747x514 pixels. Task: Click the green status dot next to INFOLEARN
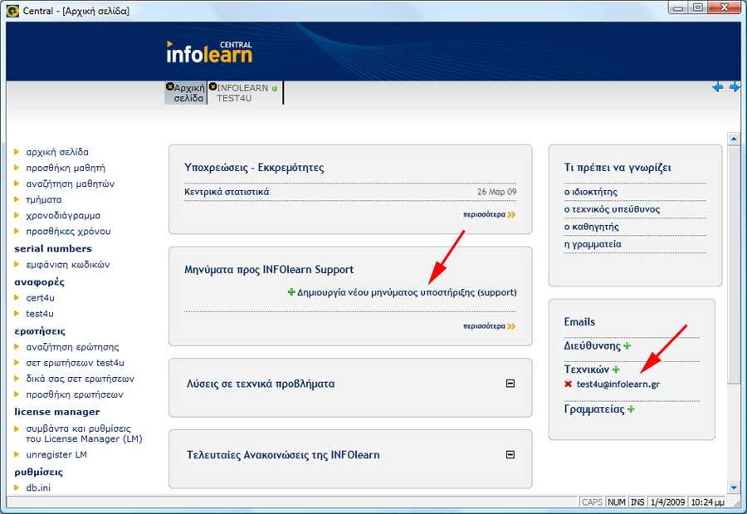coord(275,89)
